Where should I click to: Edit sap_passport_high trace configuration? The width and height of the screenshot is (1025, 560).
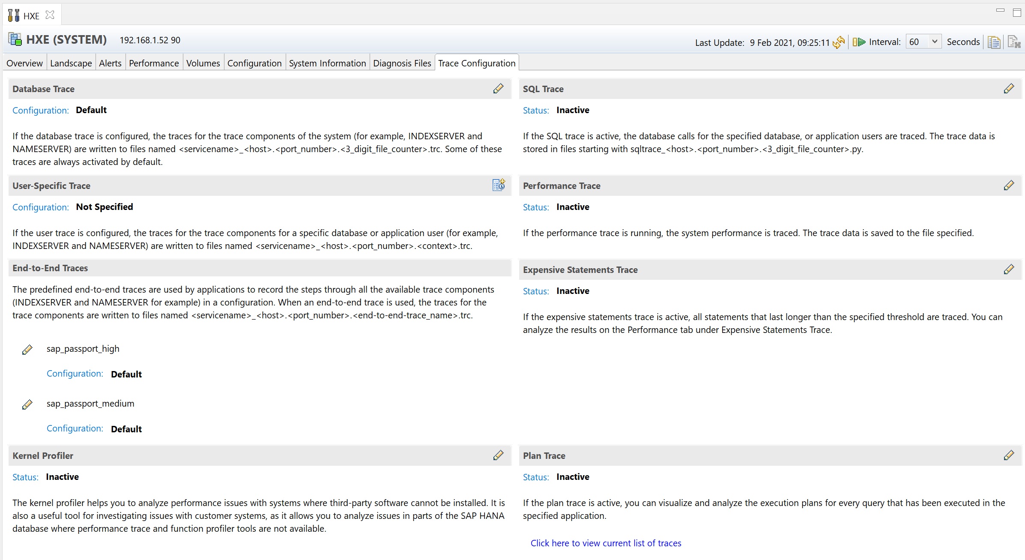[27, 350]
